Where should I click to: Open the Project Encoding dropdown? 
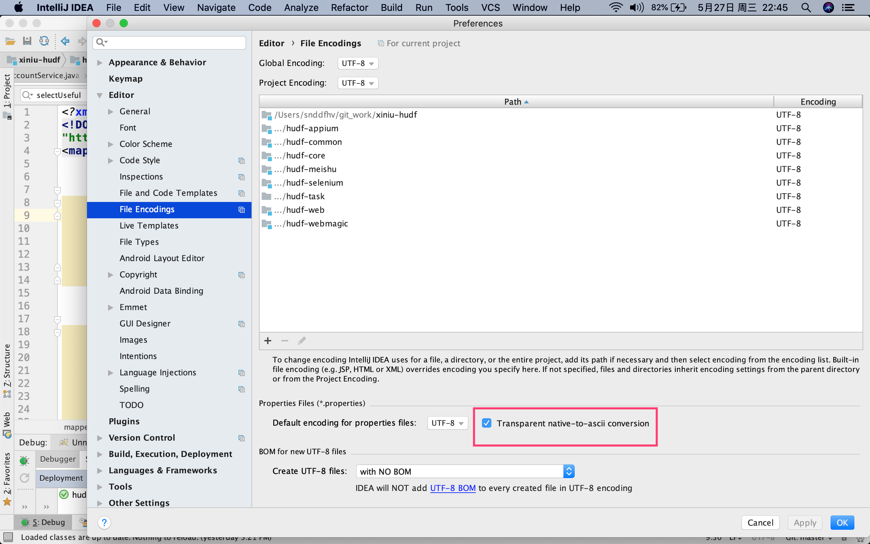pos(358,83)
